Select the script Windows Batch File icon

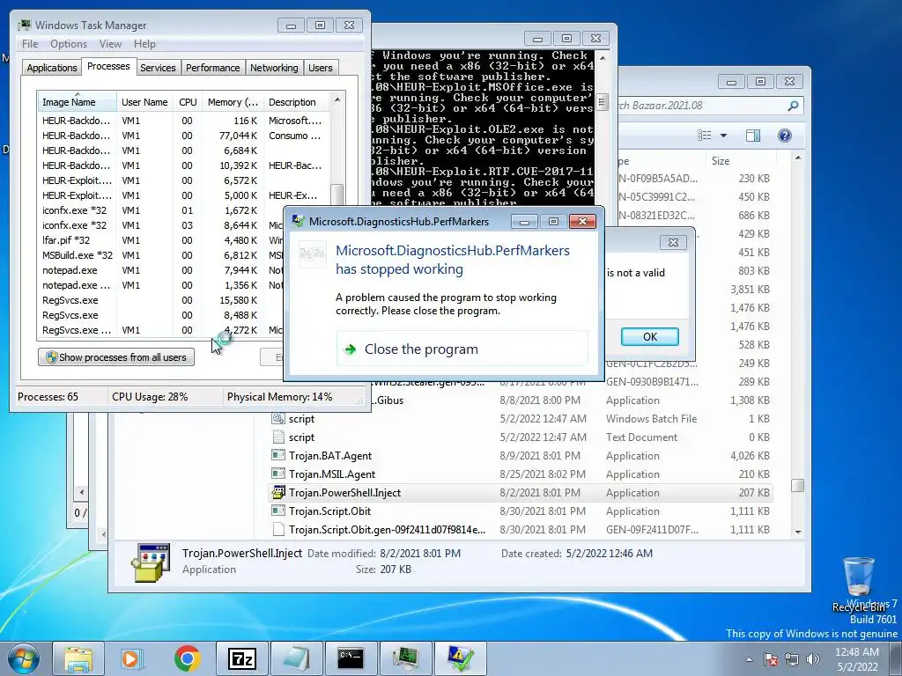278,418
